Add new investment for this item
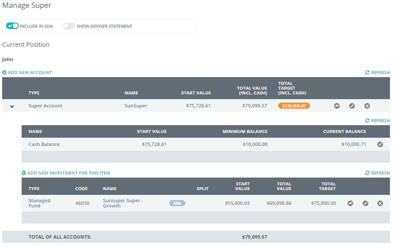 coord(66,173)
